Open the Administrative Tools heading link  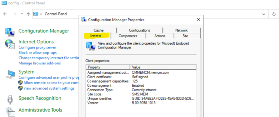[40, 110]
